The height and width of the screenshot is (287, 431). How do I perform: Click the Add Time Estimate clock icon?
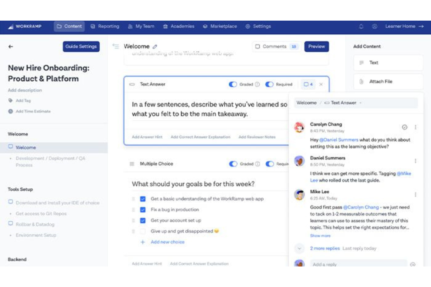(10, 111)
